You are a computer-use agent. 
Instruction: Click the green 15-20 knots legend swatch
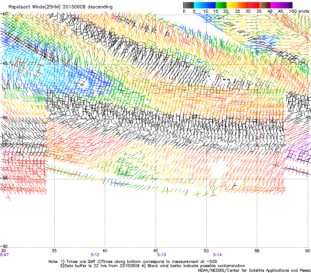click(x=221, y=5)
